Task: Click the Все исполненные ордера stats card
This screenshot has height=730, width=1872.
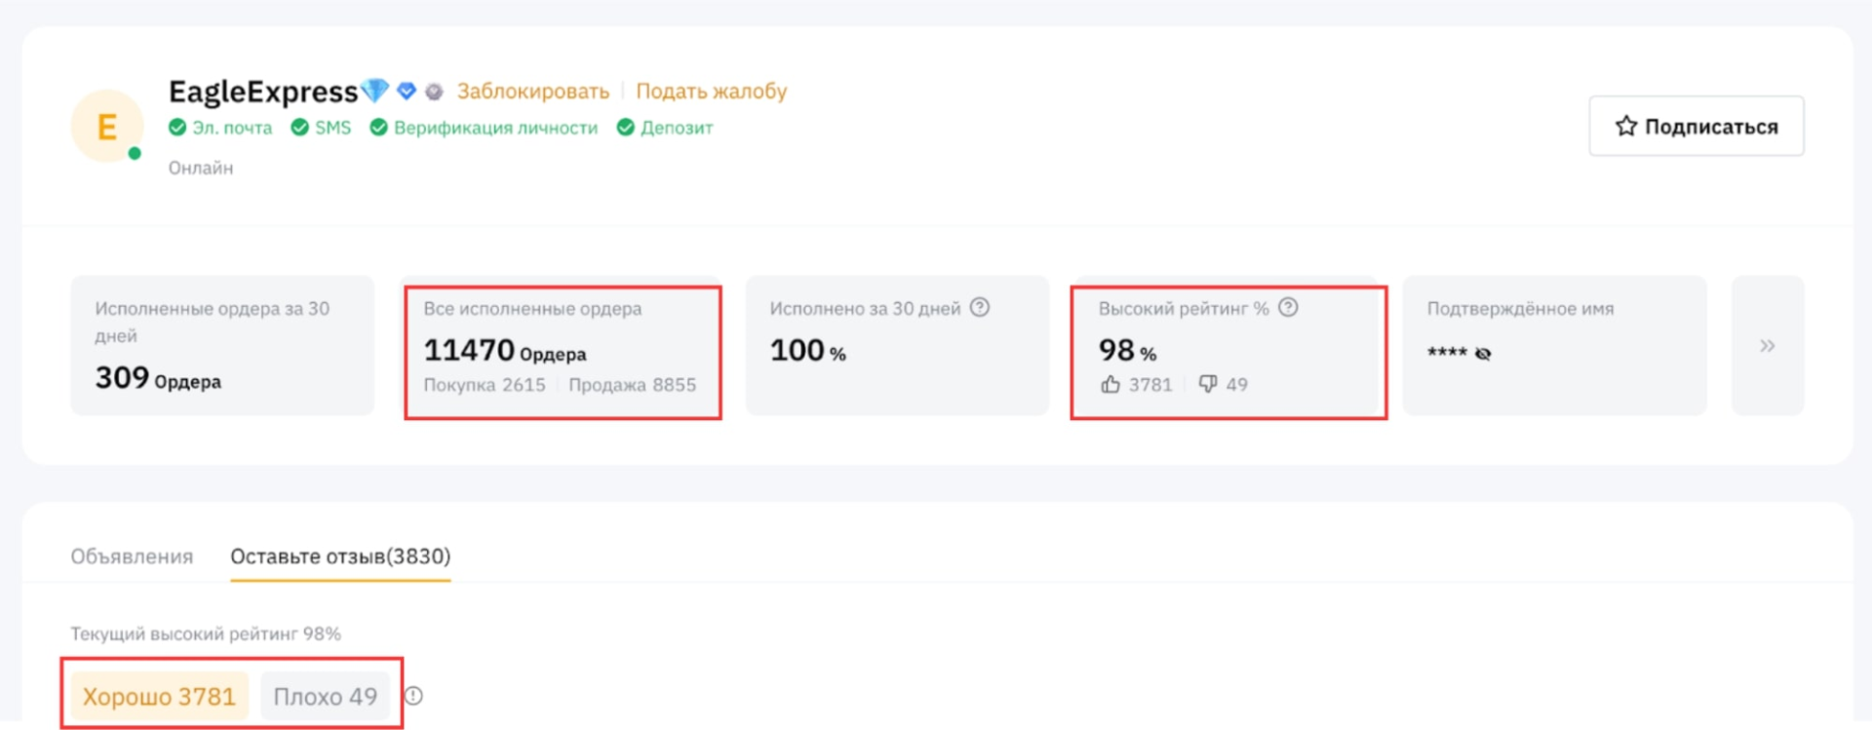Action: (x=563, y=351)
